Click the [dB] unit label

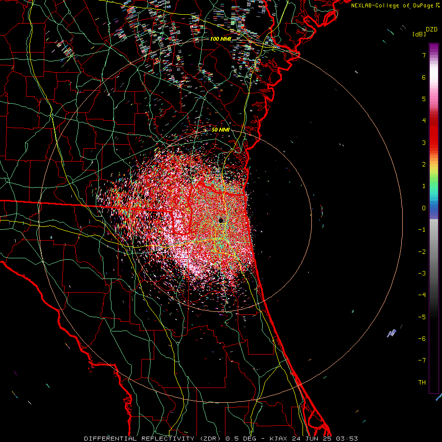click(419, 34)
